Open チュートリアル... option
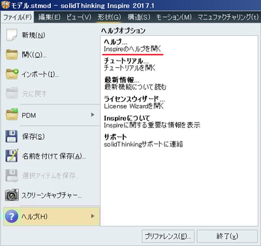The width and height of the screenshot is (261, 246). click(x=130, y=64)
